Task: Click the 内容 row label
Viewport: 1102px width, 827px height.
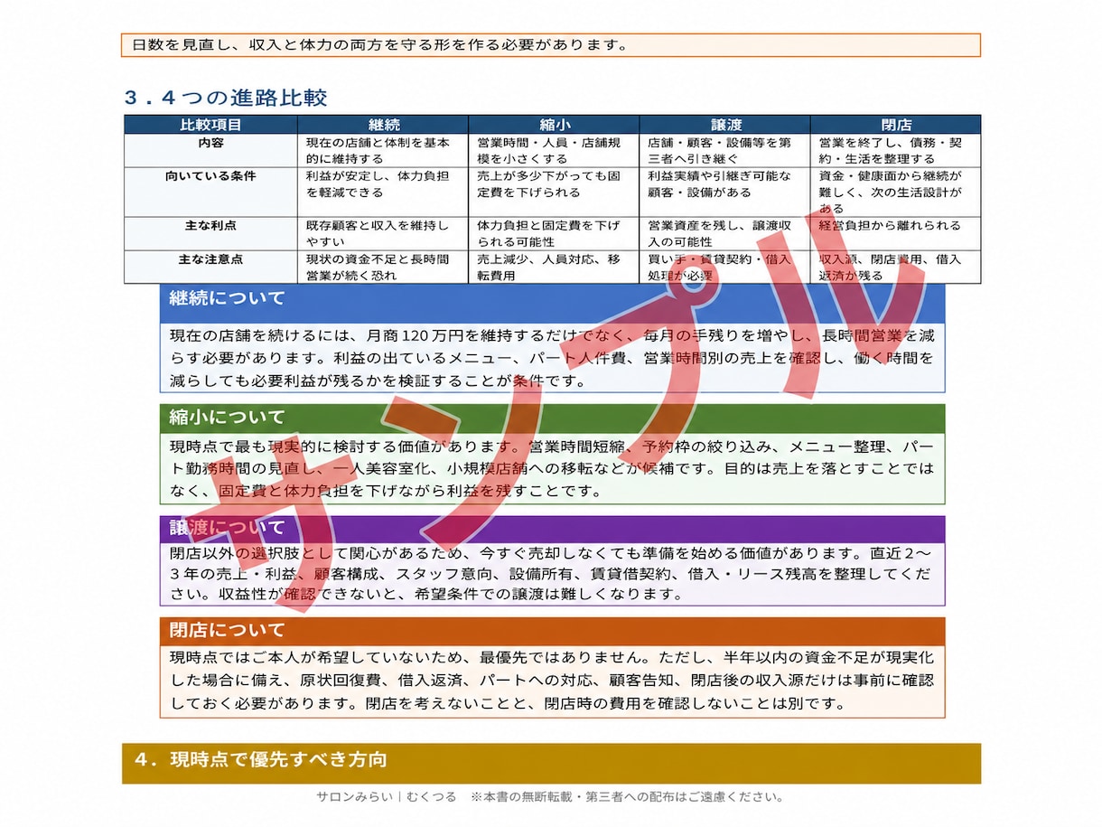Action: [x=210, y=143]
